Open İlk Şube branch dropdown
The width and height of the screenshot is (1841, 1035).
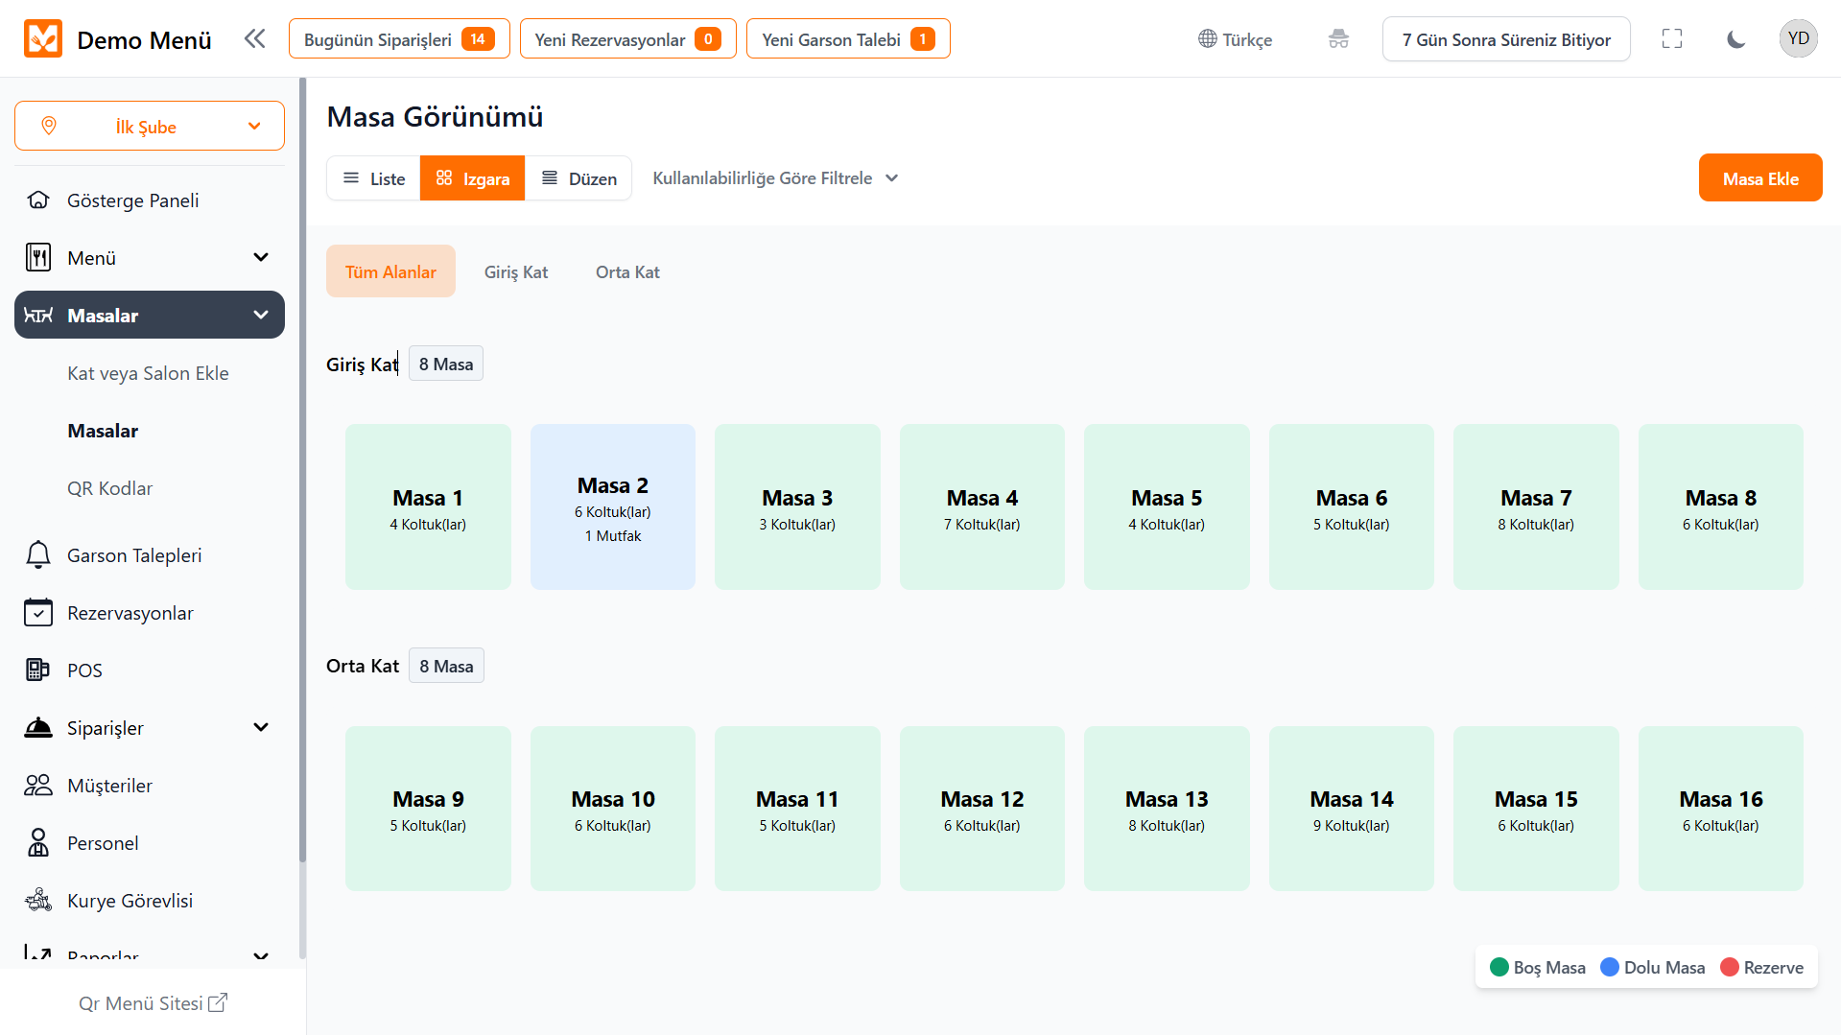(150, 126)
